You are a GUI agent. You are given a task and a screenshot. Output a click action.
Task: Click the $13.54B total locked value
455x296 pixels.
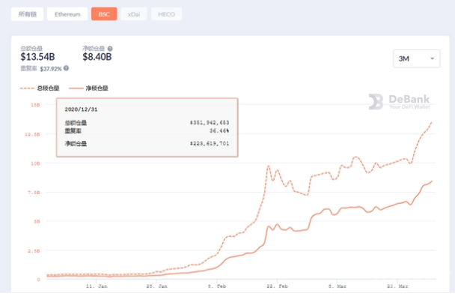click(x=37, y=57)
